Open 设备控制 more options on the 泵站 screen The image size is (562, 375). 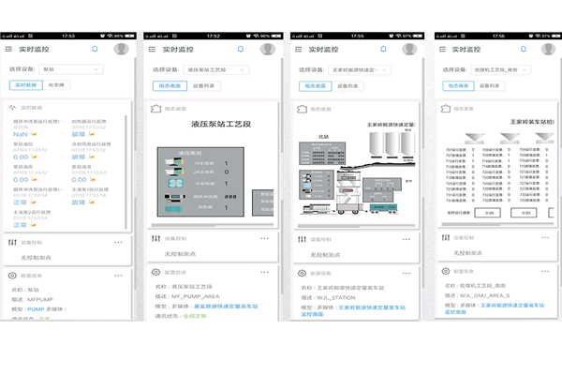pyautogui.click(x=118, y=242)
